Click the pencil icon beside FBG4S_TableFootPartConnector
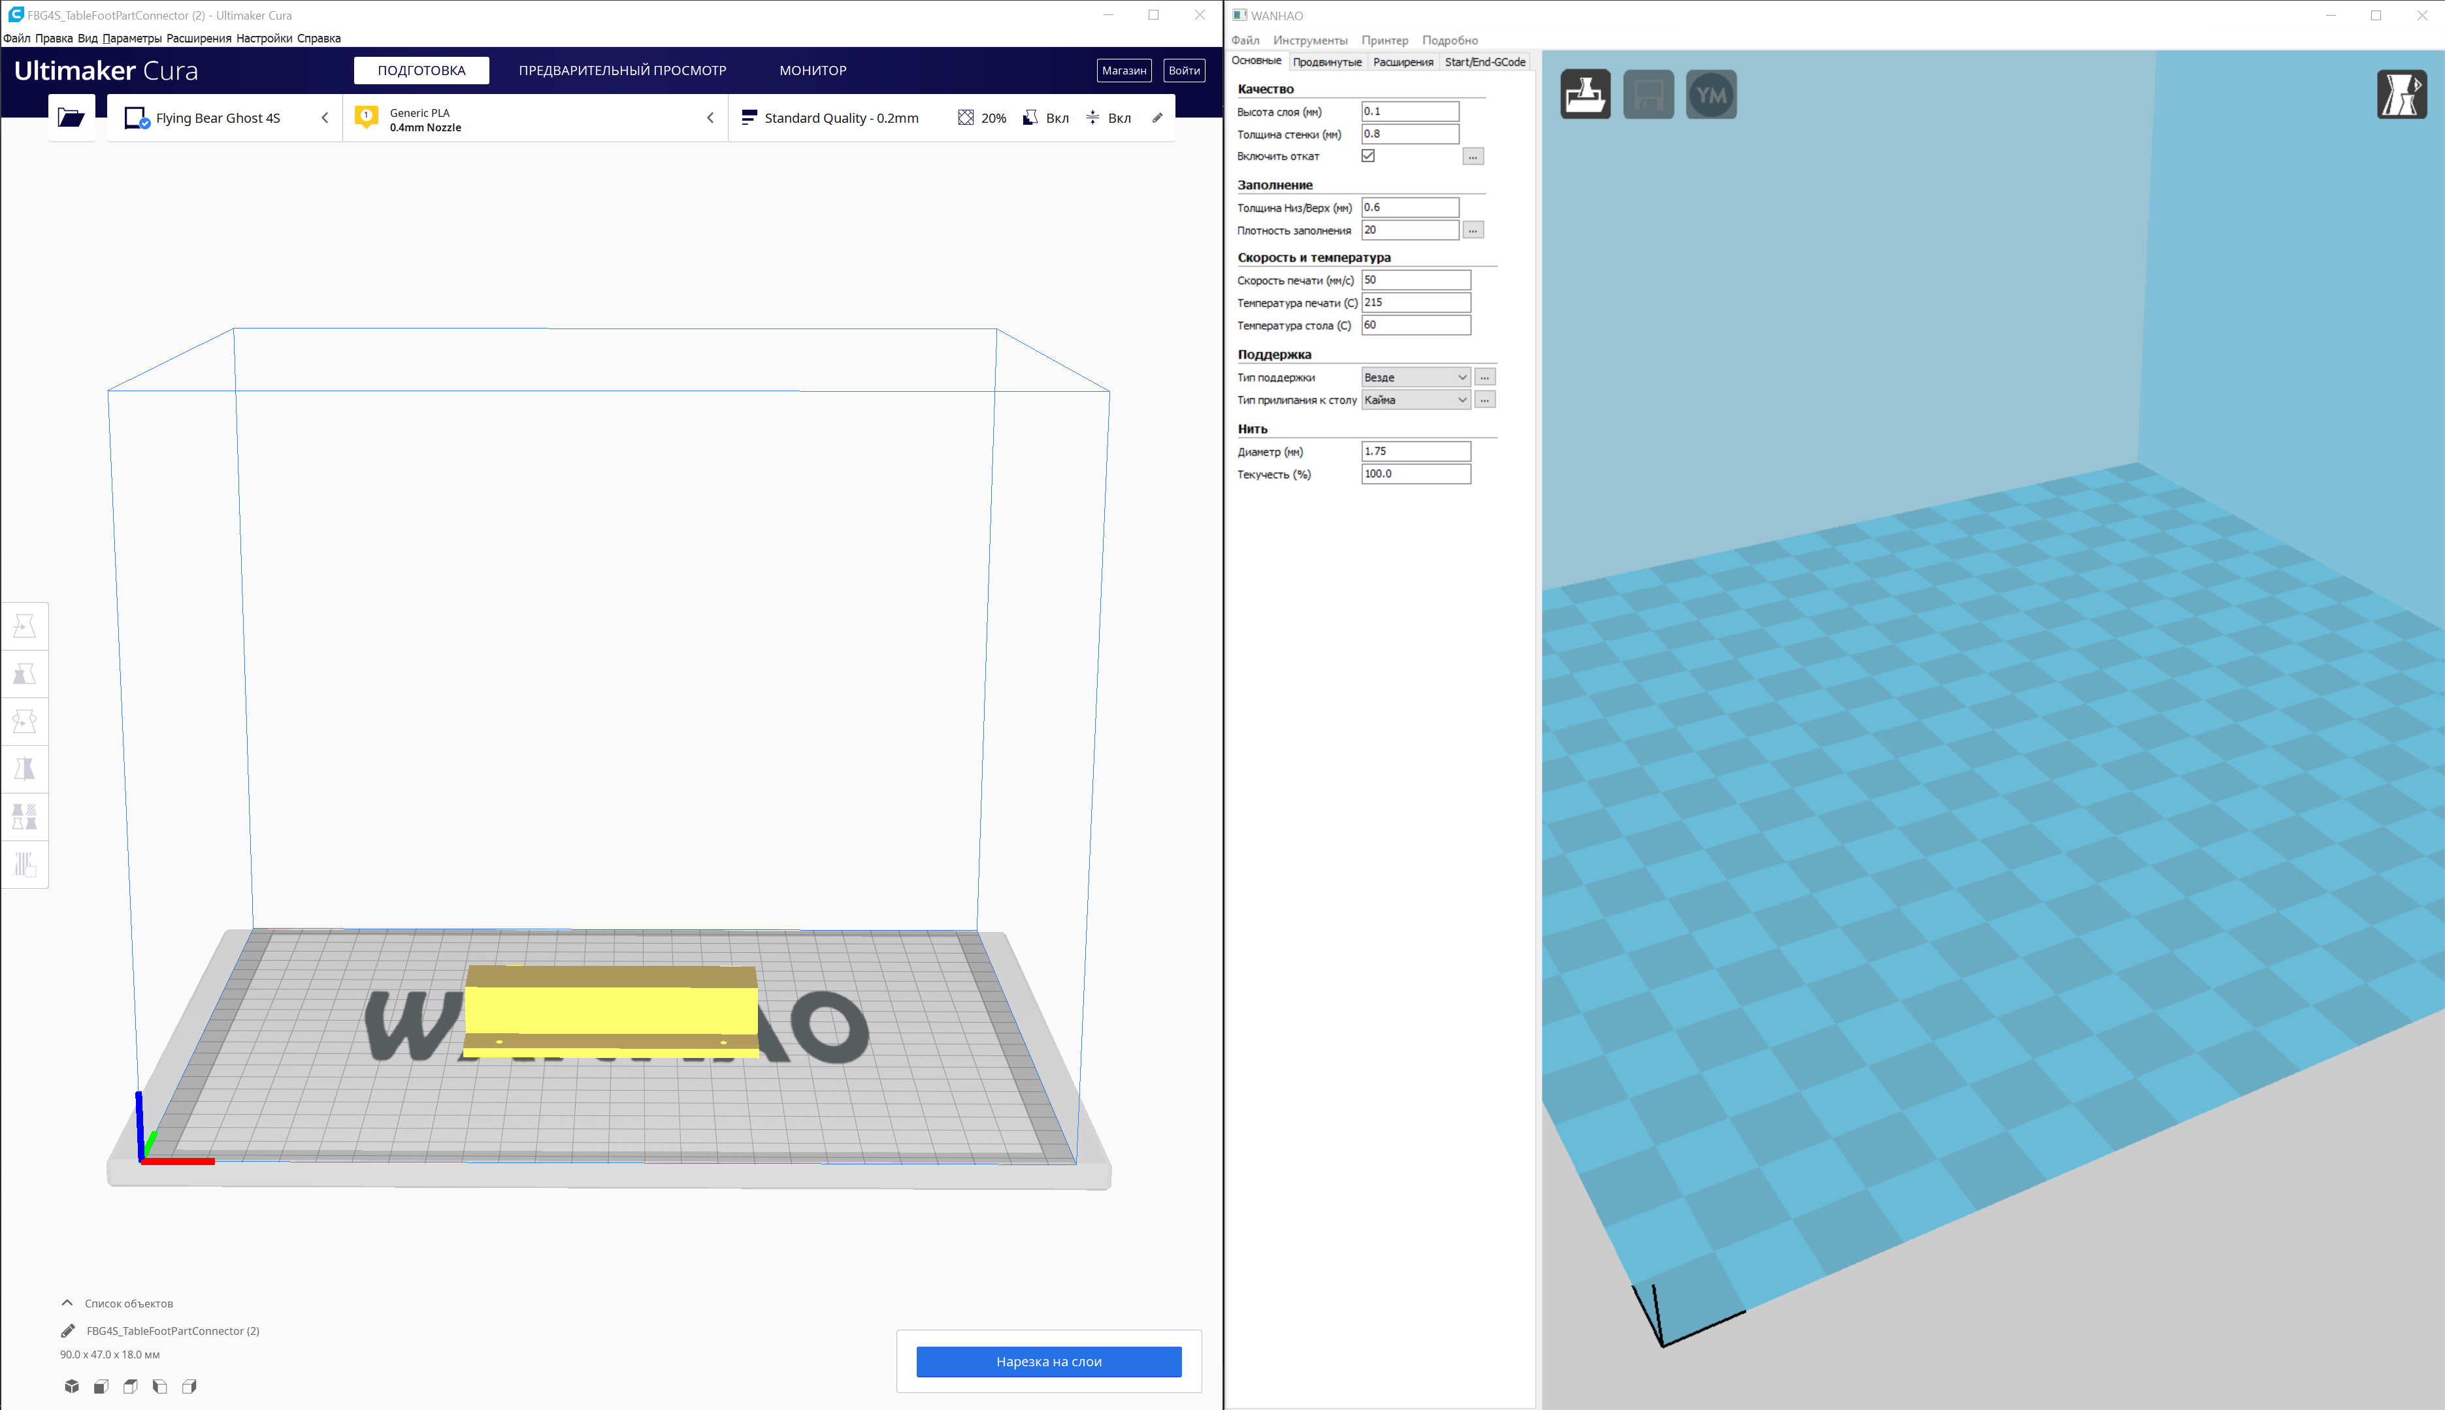 [68, 1330]
